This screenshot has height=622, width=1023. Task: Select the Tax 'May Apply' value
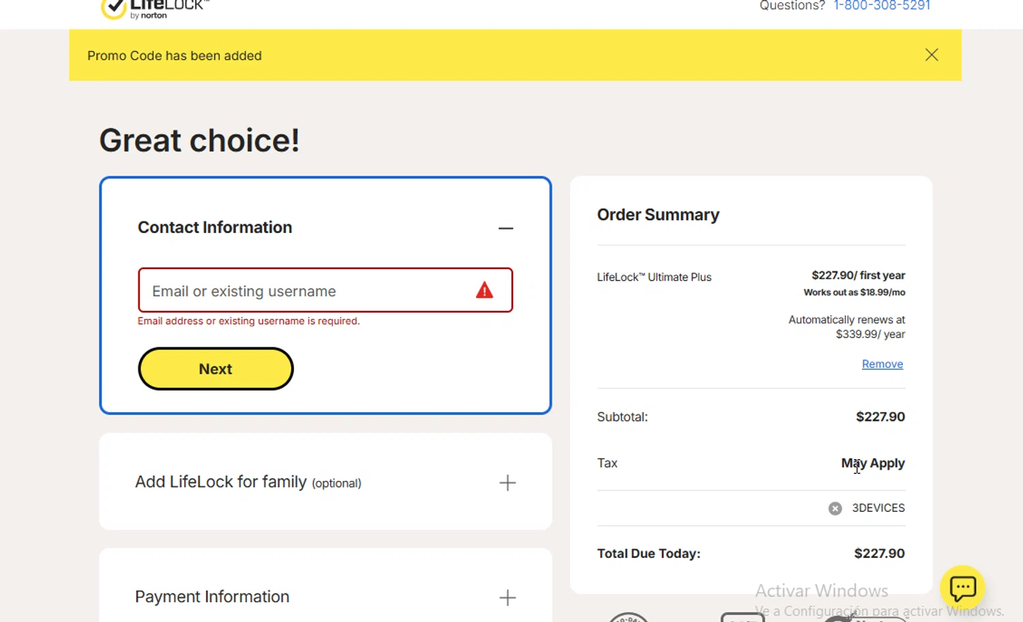pos(873,463)
